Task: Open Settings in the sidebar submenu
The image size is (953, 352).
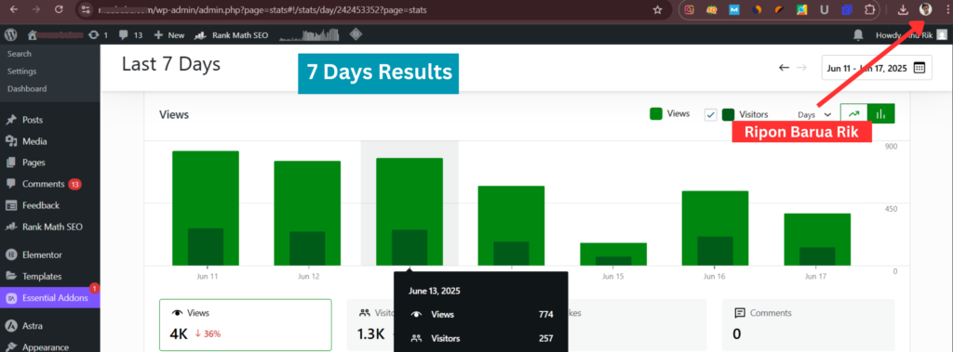Action: point(22,71)
